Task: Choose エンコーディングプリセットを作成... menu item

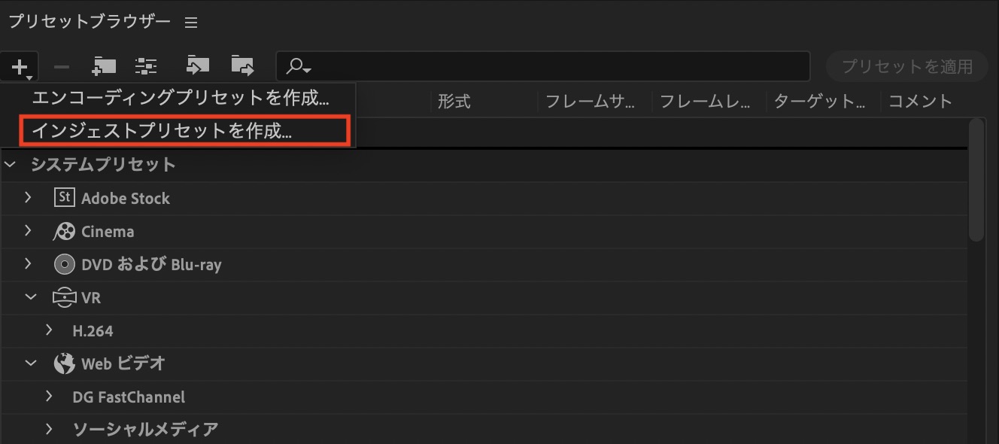Action: coord(181,98)
